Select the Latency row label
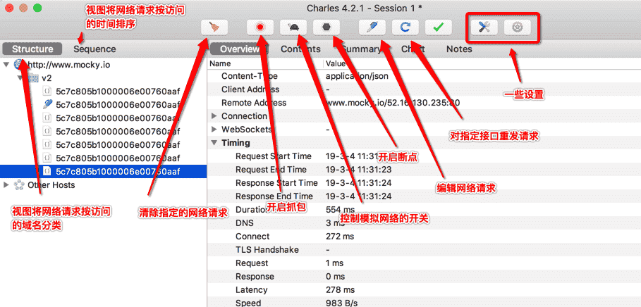 tap(251, 290)
